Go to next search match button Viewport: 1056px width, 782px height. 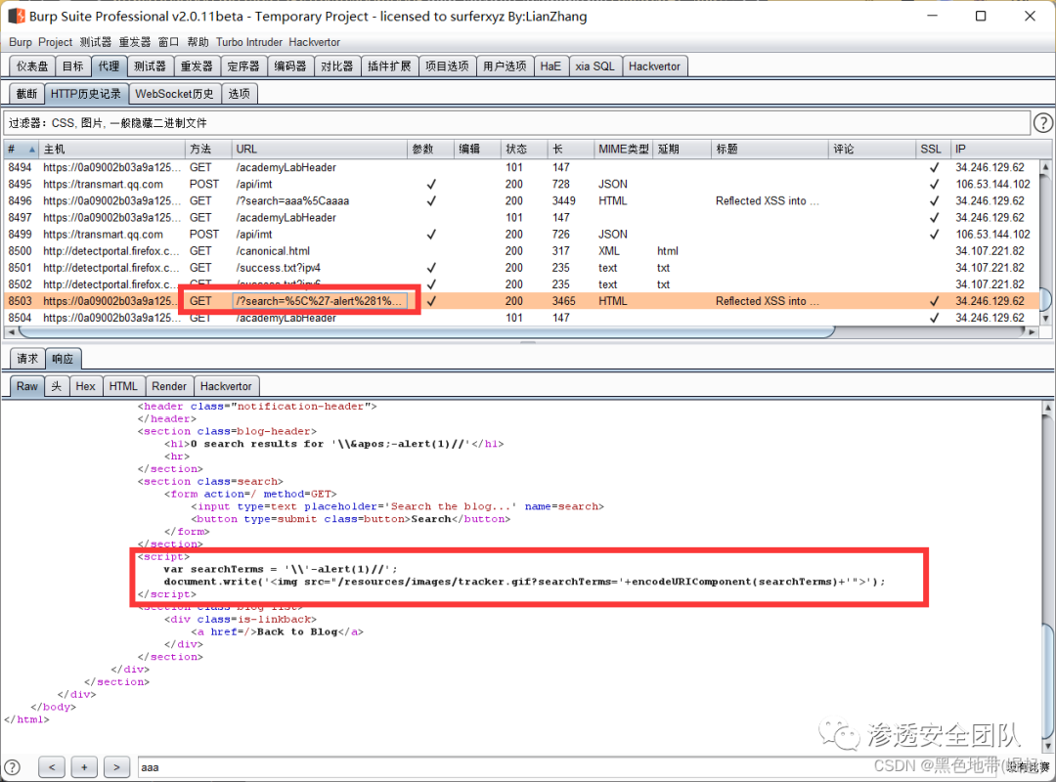coord(116,766)
